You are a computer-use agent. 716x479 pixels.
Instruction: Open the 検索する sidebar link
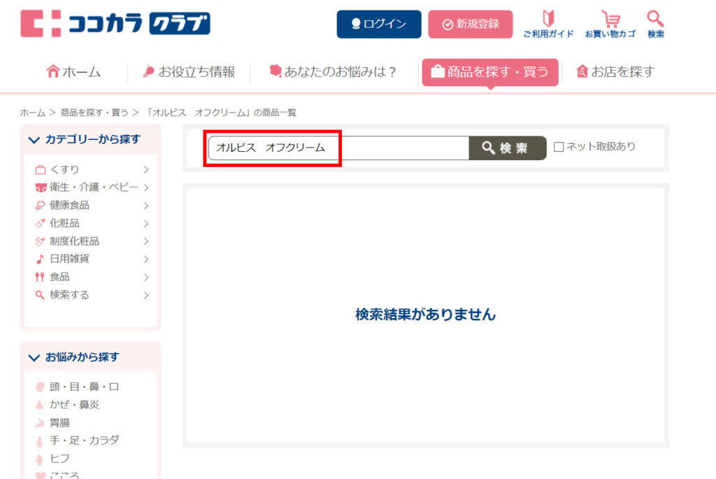click(69, 295)
